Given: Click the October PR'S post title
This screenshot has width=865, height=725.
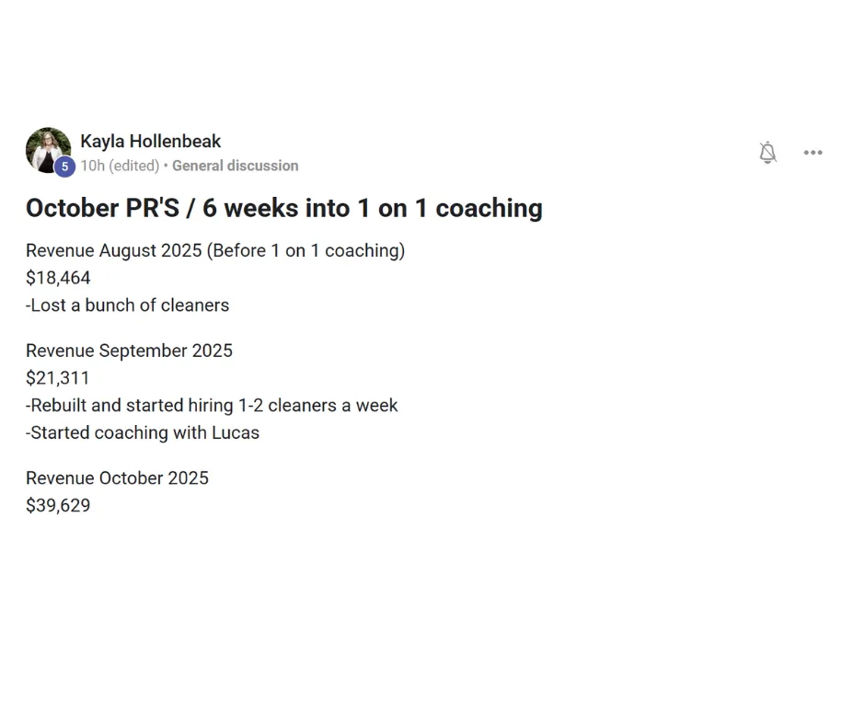Looking at the screenshot, I should point(283,208).
